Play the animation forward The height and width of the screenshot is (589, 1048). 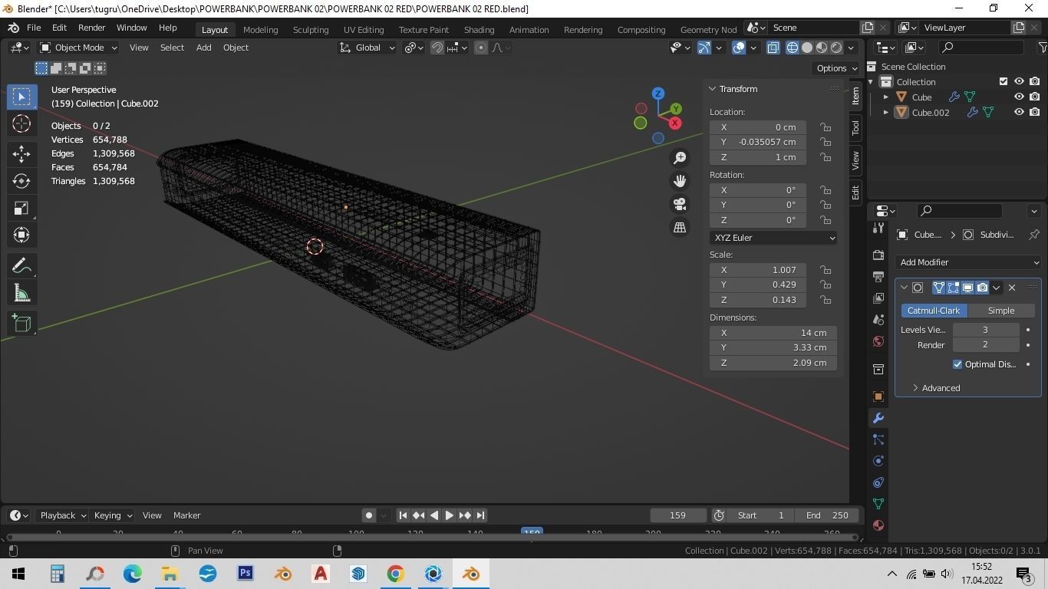pyautogui.click(x=450, y=515)
